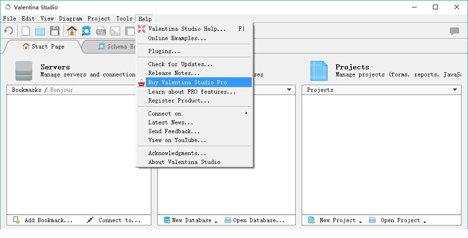The height and width of the screenshot is (238, 468).
Task: Click the speech bubble feedback icon
Action: coord(454,31)
